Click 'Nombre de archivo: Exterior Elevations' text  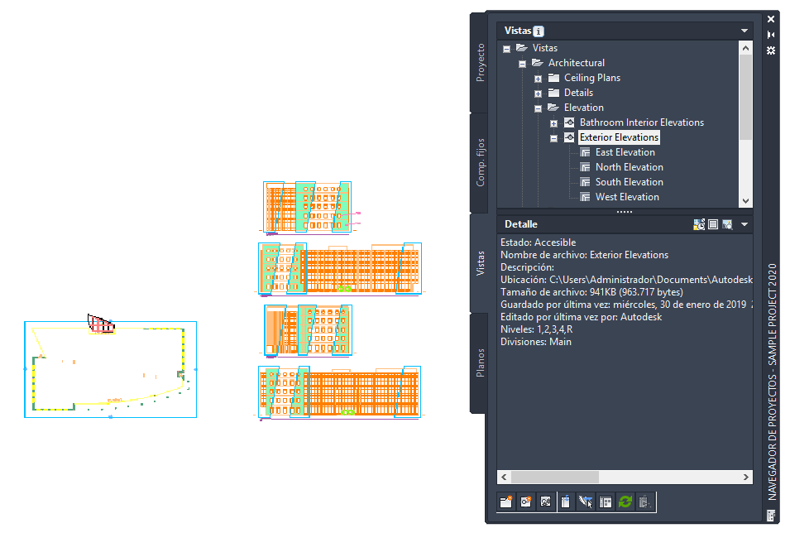(584, 255)
